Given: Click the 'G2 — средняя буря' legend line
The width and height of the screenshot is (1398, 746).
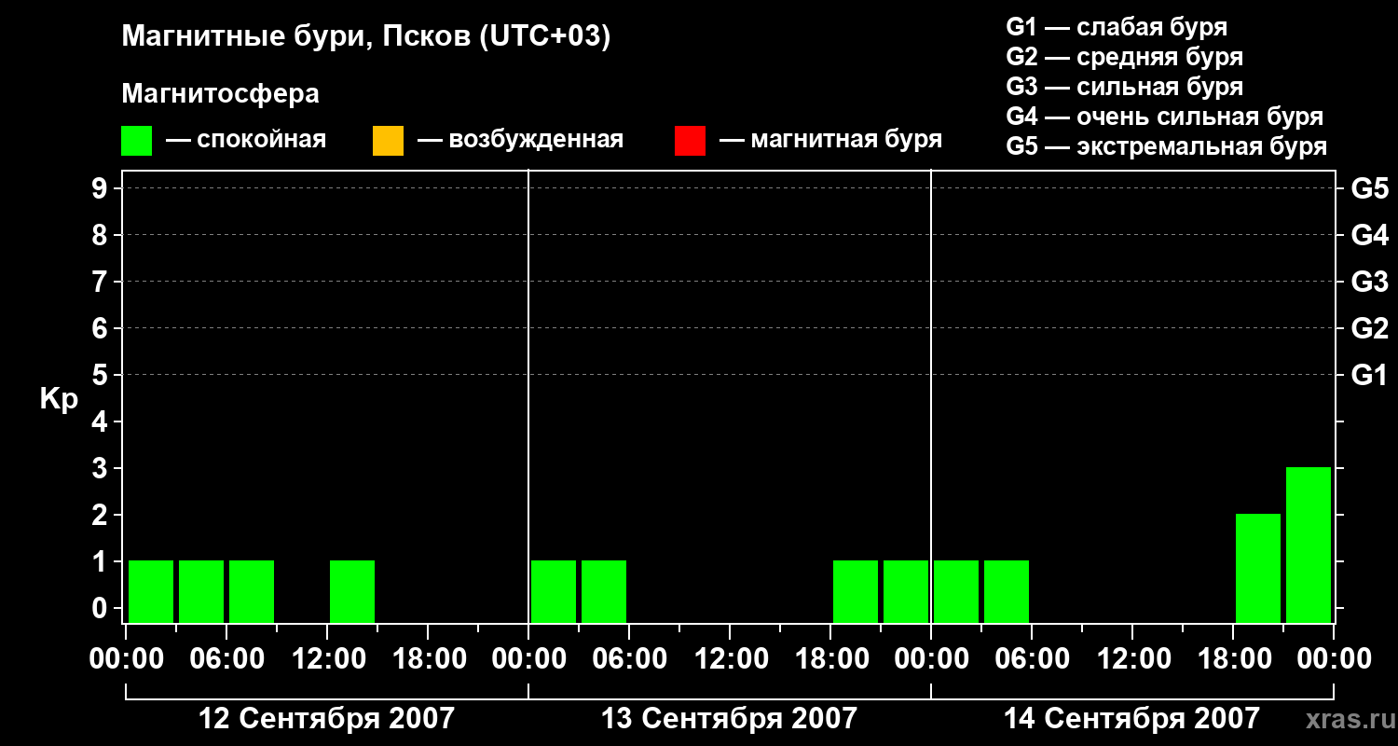Looking at the screenshot, I should click(x=1125, y=57).
